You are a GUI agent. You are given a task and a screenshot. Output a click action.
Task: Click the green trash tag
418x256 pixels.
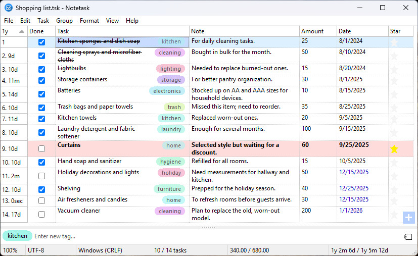[174, 108]
